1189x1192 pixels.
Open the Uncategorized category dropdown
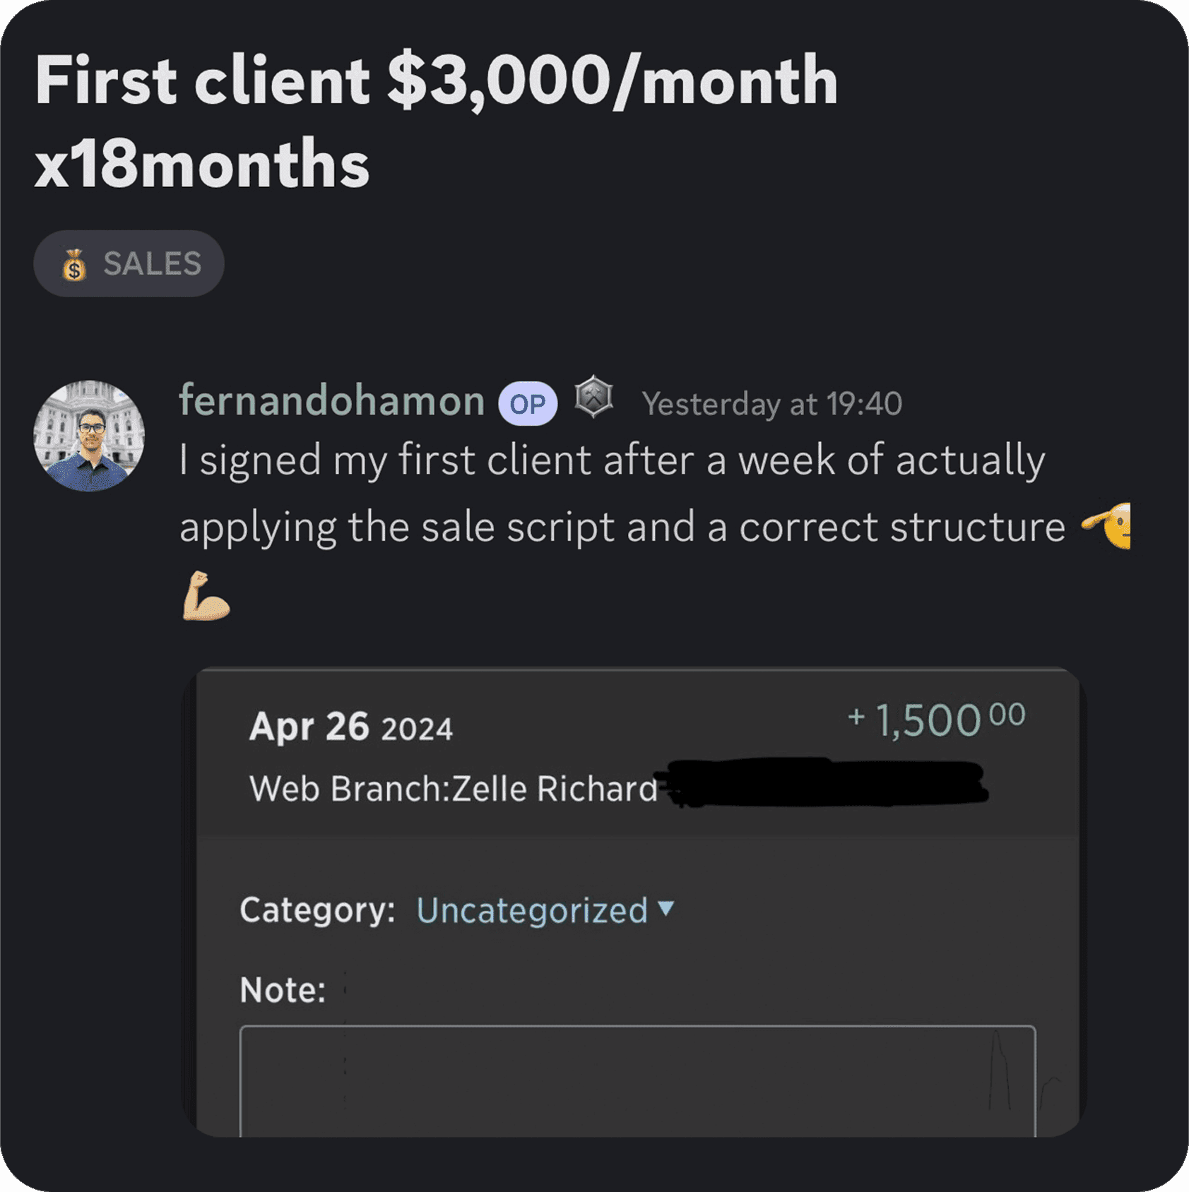pos(545,910)
